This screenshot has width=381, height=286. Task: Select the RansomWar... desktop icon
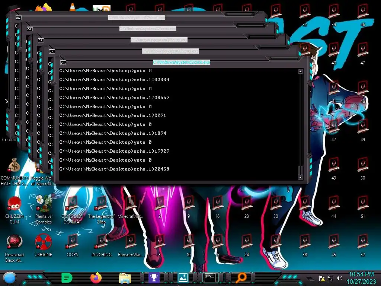(131, 245)
